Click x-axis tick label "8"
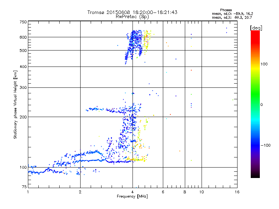 185,192
